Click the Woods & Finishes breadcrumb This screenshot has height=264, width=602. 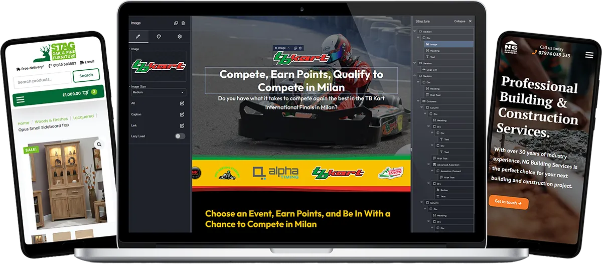point(51,120)
